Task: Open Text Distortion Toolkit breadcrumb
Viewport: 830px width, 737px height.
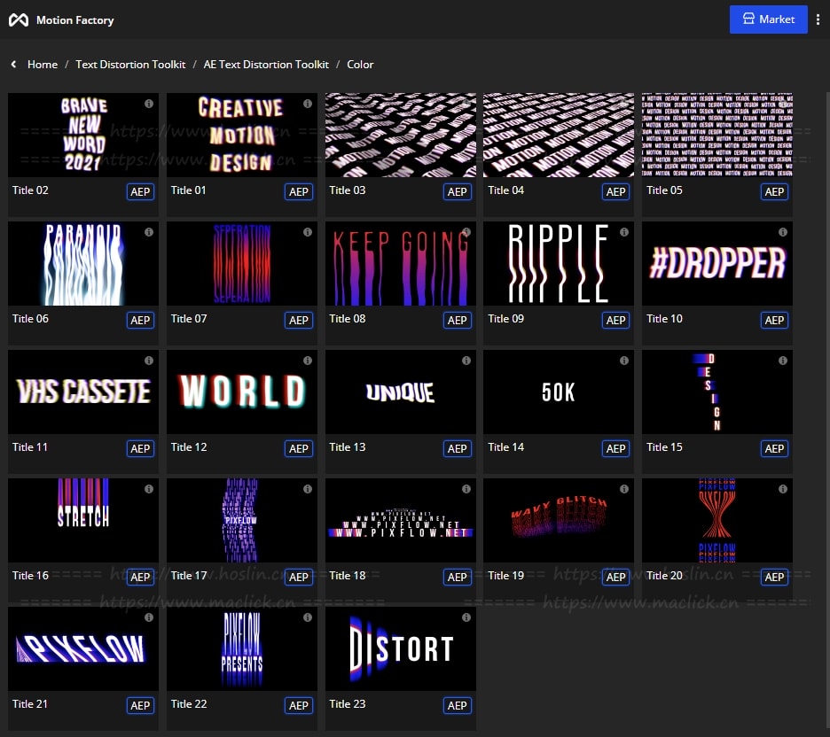Action: (x=130, y=65)
